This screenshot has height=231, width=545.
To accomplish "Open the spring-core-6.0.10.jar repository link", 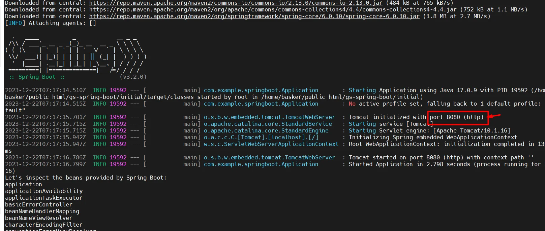I will click(254, 16).
